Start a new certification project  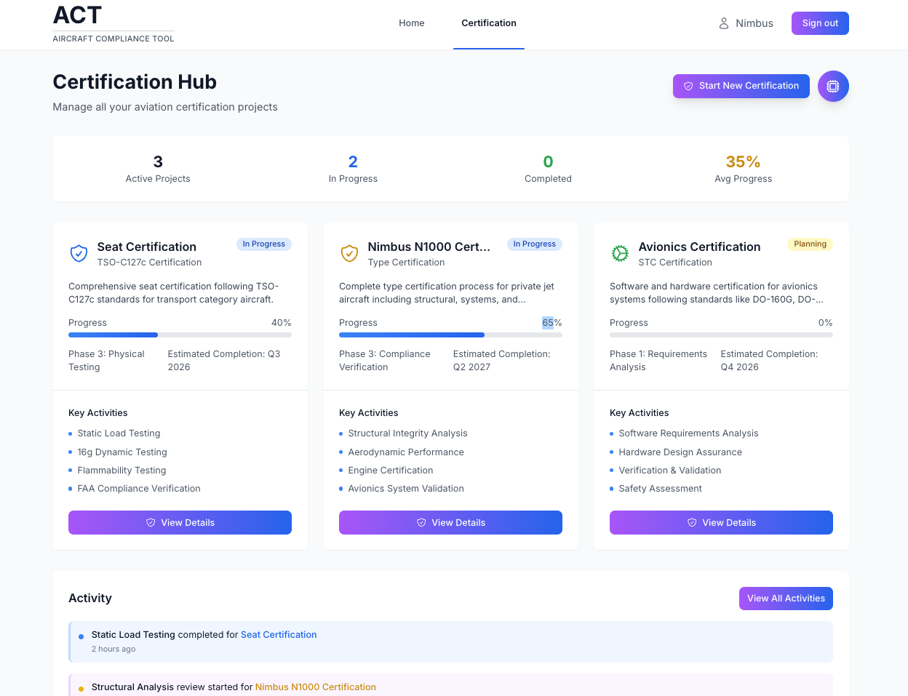tap(741, 86)
